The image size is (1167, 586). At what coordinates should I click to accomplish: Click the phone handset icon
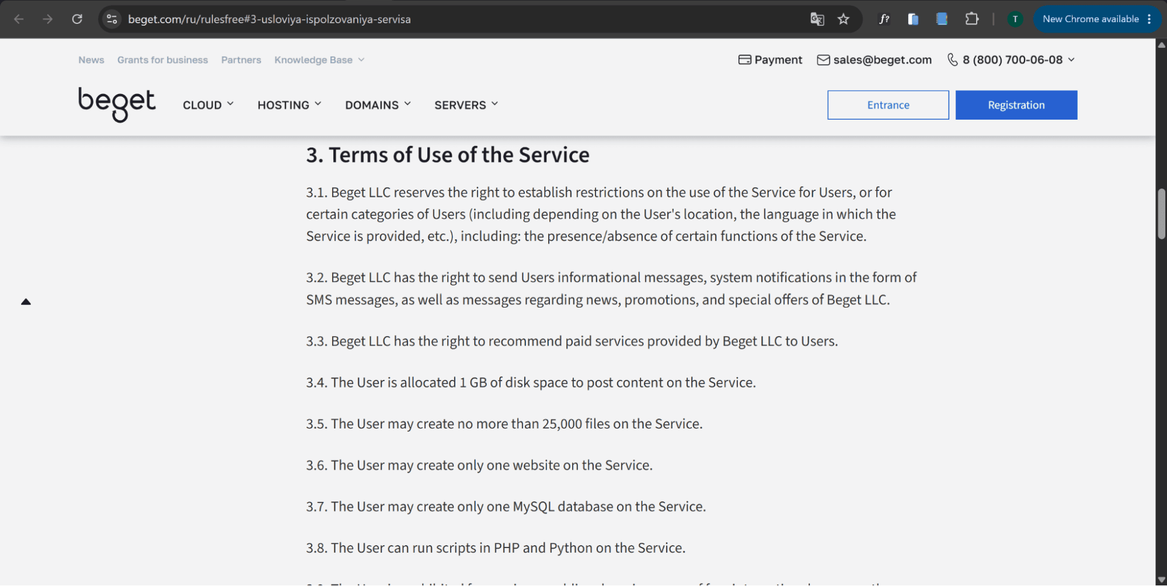point(952,60)
